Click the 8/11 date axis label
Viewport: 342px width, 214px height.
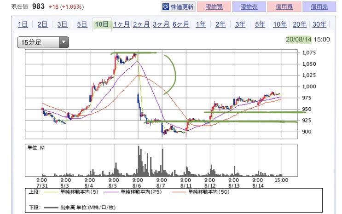pos(185,186)
